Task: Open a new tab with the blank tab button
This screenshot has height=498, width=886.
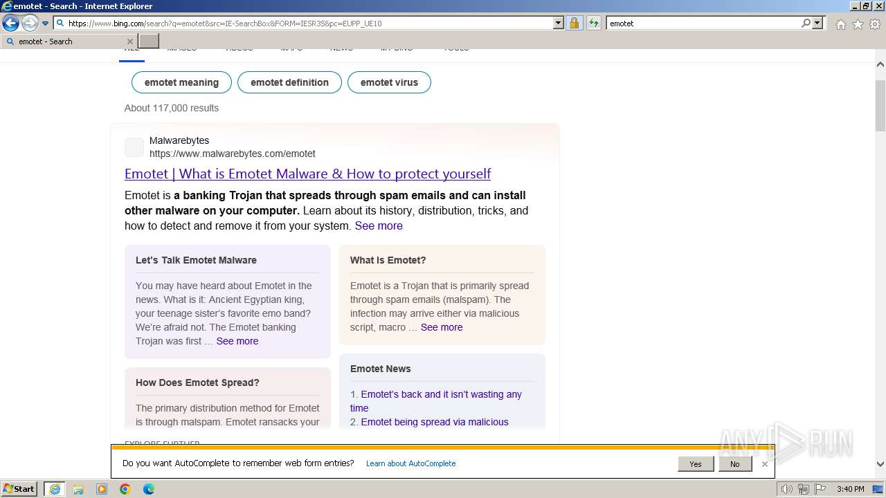Action: [149, 41]
